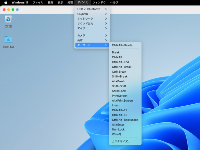Expand the CD/DVD submenu
The width and height of the screenshot is (200, 150).
click(x=92, y=14)
